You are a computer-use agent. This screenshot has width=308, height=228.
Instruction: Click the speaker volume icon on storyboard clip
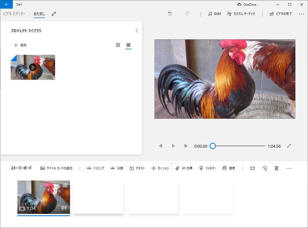pos(64,208)
